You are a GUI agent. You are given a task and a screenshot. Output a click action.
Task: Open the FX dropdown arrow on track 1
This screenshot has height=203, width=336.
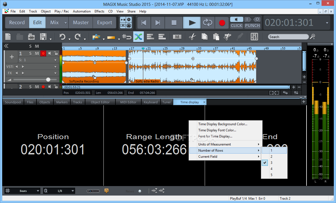[x=55, y=73]
